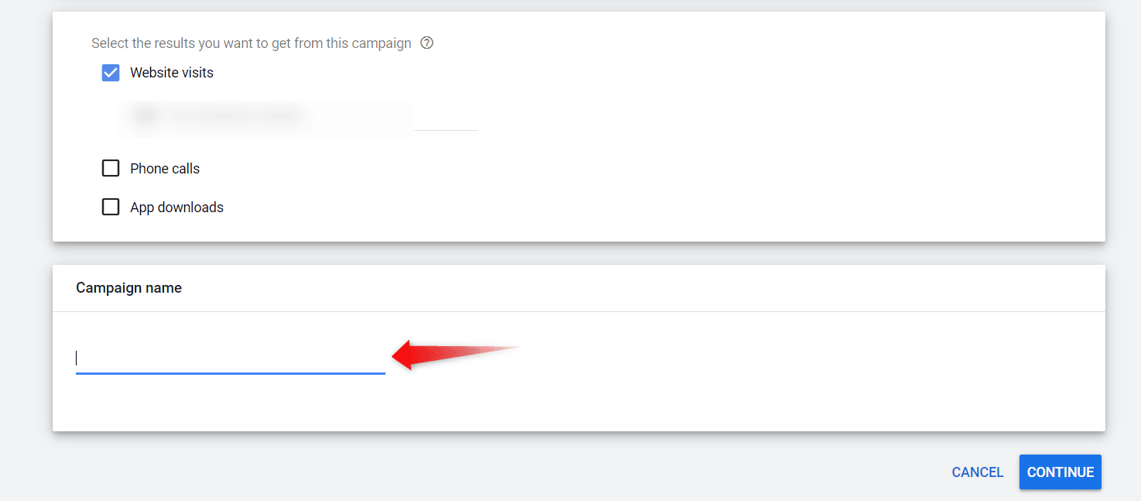Click the empty square beside App downloads
This screenshot has height=501, width=1141.
coord(111,207)
